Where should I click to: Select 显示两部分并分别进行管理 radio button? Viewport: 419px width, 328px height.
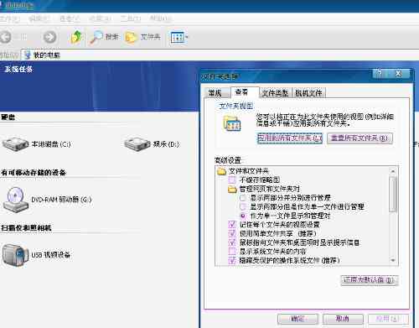tap(243, 198)
